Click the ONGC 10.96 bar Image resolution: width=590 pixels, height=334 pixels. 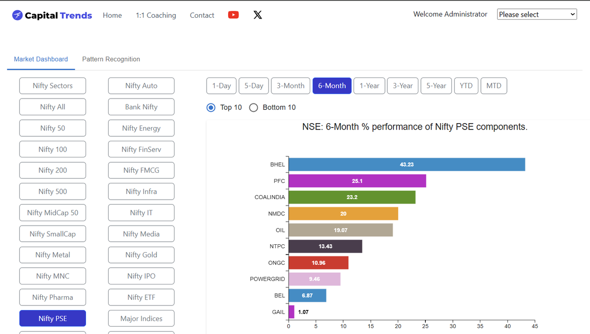[319, 263]
